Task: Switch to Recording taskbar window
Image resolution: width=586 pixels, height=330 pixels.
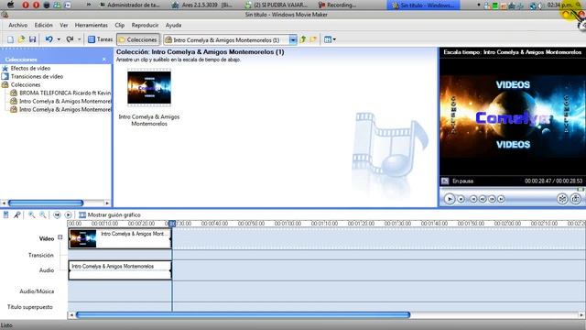Action: click(337, 5)
